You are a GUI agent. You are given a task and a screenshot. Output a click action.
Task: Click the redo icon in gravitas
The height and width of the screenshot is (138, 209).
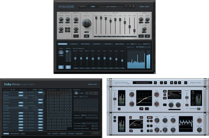point(165,83)
